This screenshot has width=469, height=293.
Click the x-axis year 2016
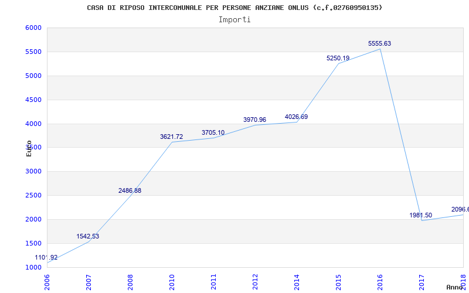click(380, 282)
